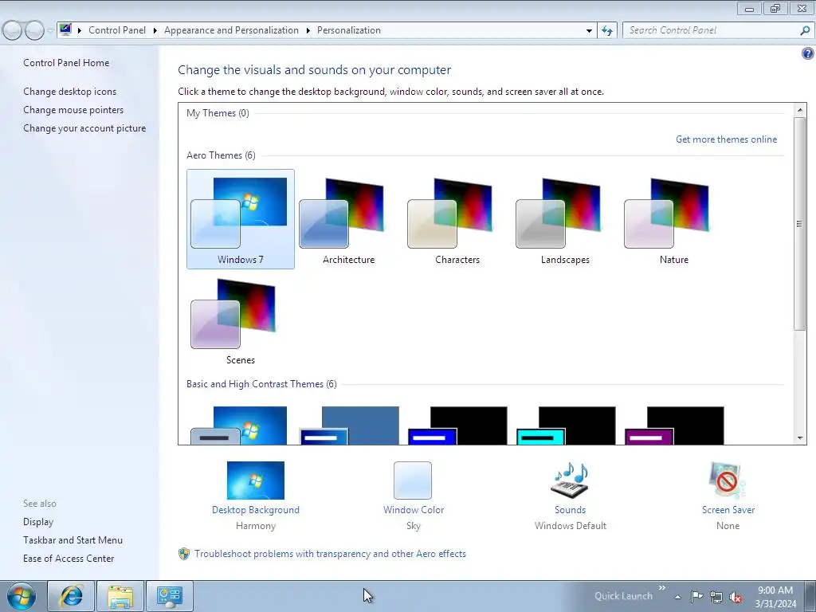This screenshot has width=816, height=612.
Task: Click the address bar Control Panel icon
Action: [65, 29]
